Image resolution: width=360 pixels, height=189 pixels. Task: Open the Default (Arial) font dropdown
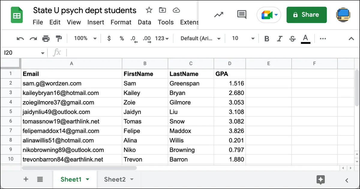click(x=200, y=38)
